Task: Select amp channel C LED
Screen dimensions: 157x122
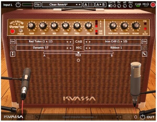Action: [96, 26]
